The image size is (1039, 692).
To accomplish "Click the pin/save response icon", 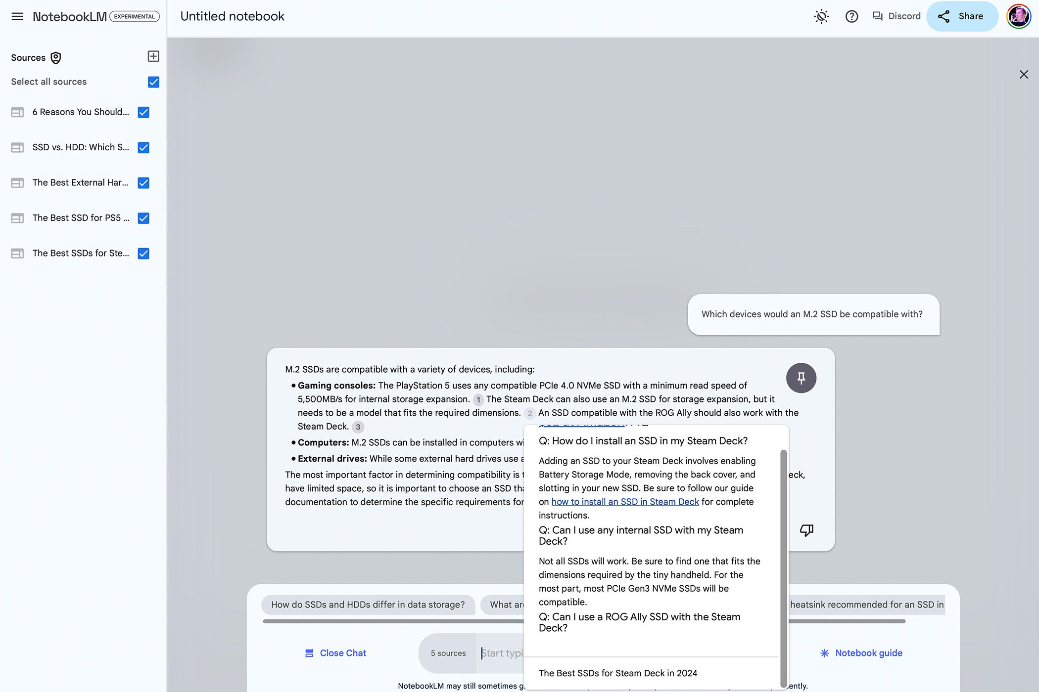I will click(x=802, y=377).
